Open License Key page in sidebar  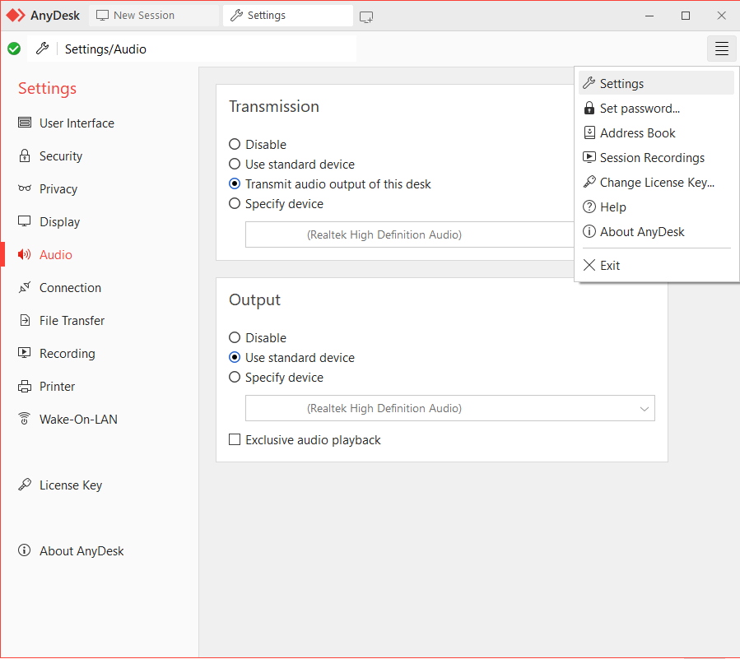(x=70, y=485)
